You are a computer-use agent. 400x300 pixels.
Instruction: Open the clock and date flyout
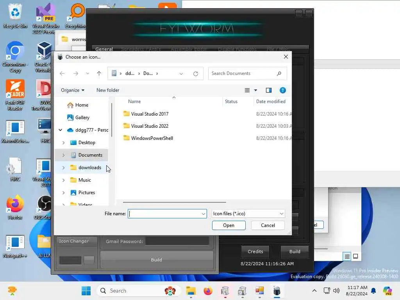356,291
